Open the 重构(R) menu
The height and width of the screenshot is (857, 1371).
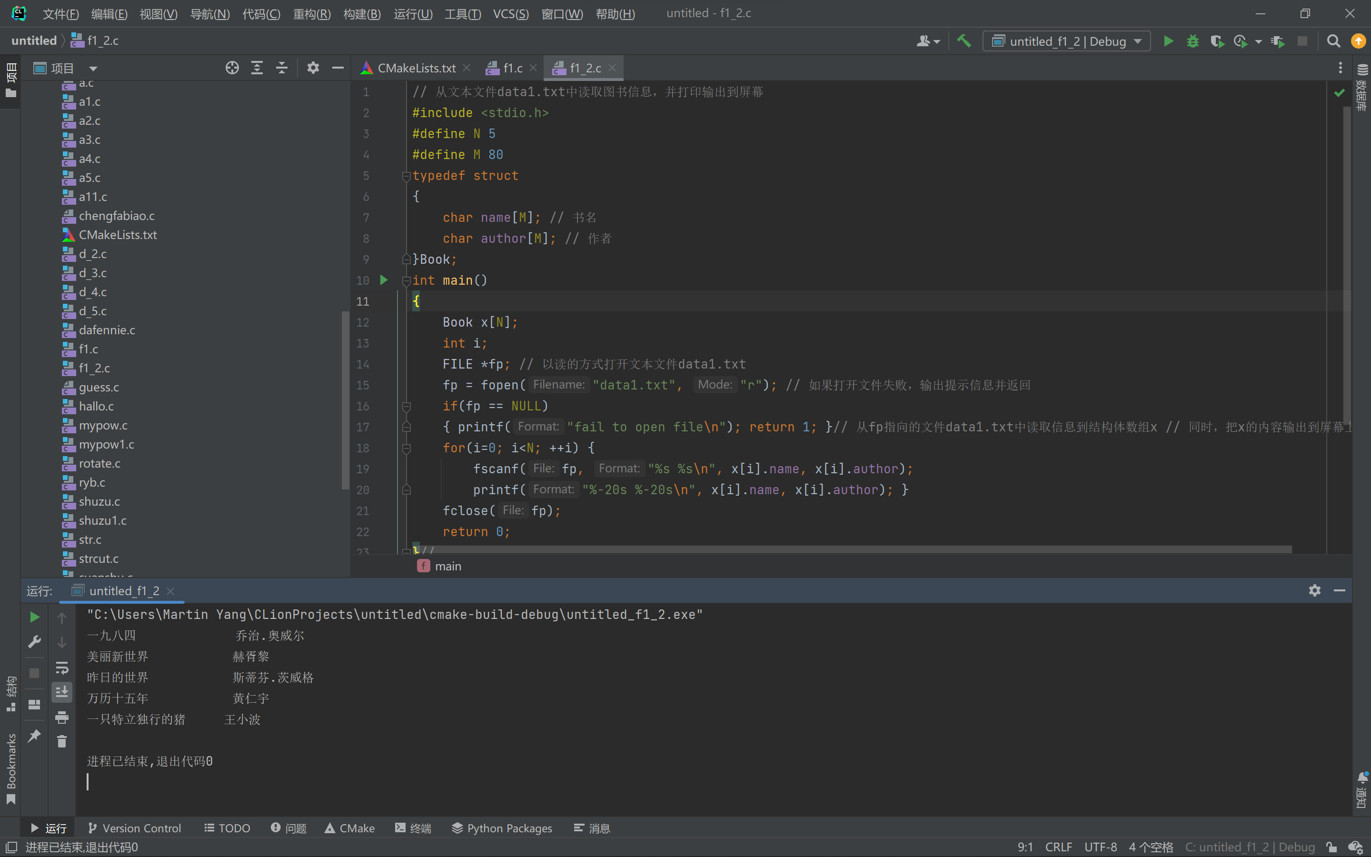312,14
